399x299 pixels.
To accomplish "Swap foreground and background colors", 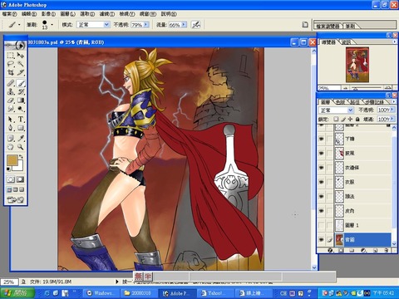I will [x=22, y=157].
